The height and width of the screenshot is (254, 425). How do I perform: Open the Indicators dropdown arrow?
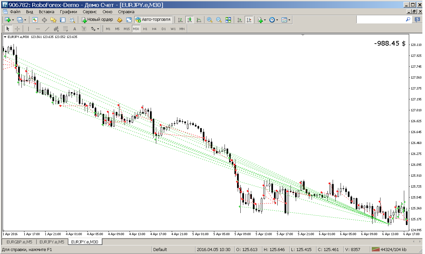click(265, 20)
